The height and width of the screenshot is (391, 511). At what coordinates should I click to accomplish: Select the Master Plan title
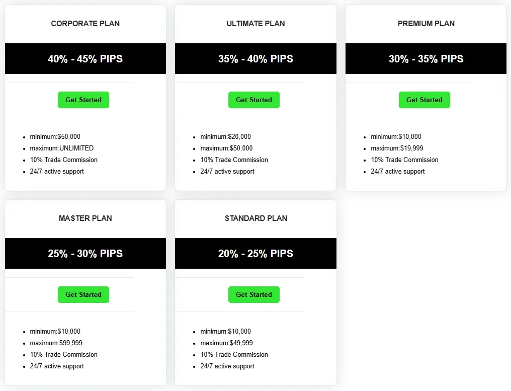(x=86, y=218)
